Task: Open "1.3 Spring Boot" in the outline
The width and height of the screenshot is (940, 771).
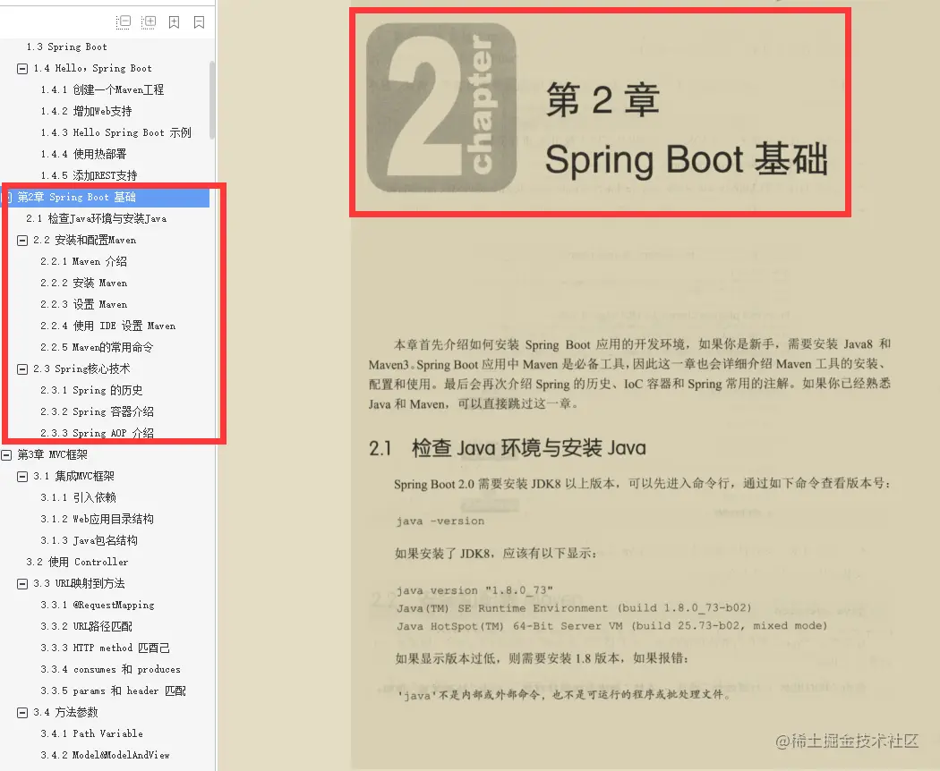Action: coord(67,47)
